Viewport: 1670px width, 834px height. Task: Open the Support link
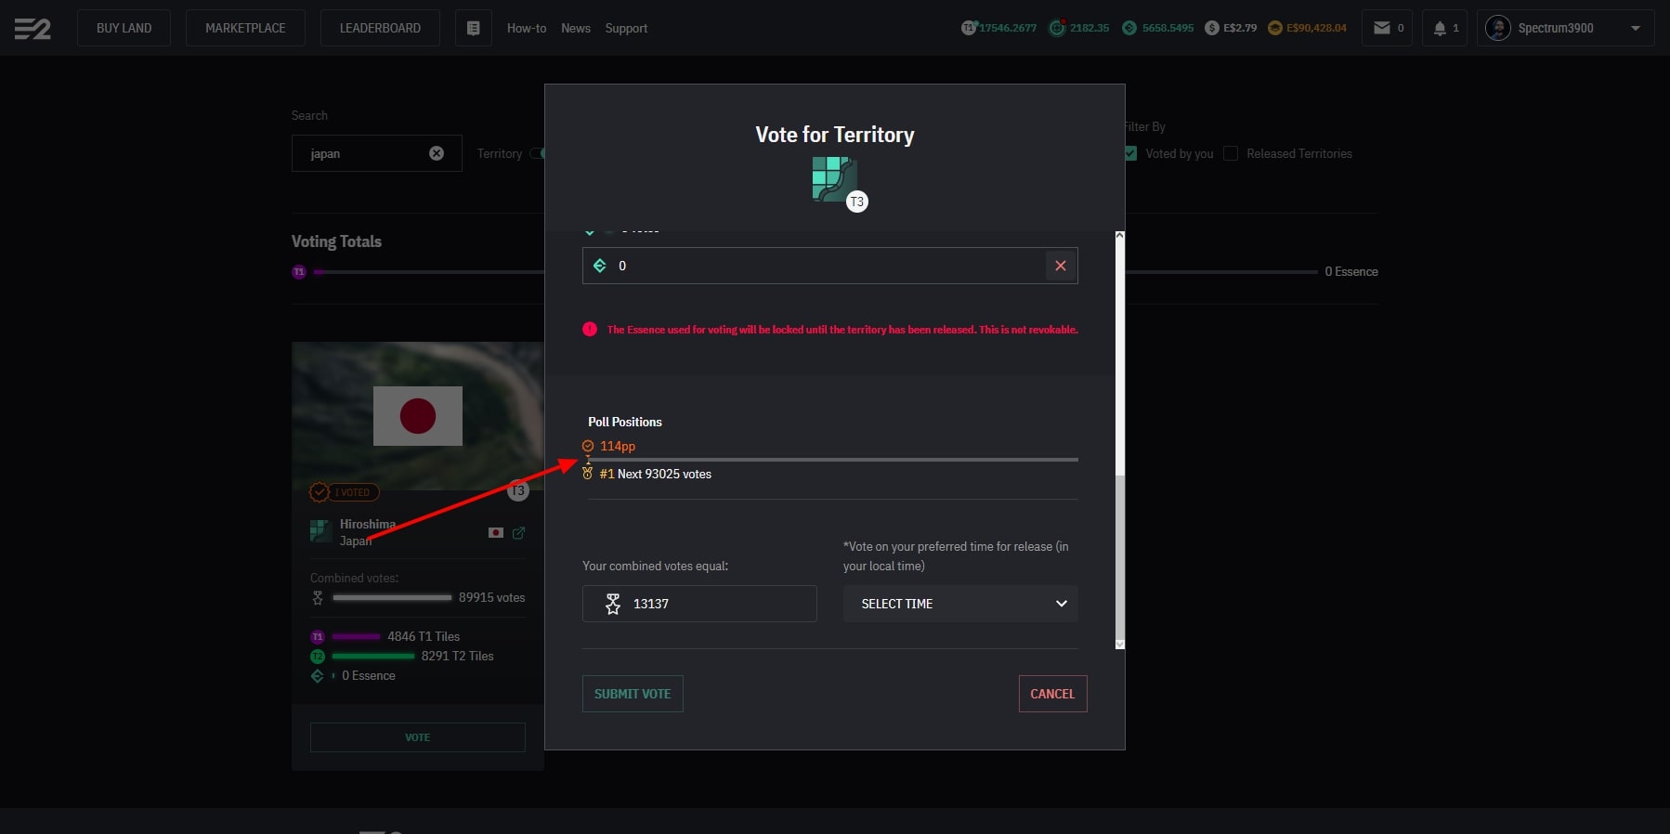tap(626, 28)
